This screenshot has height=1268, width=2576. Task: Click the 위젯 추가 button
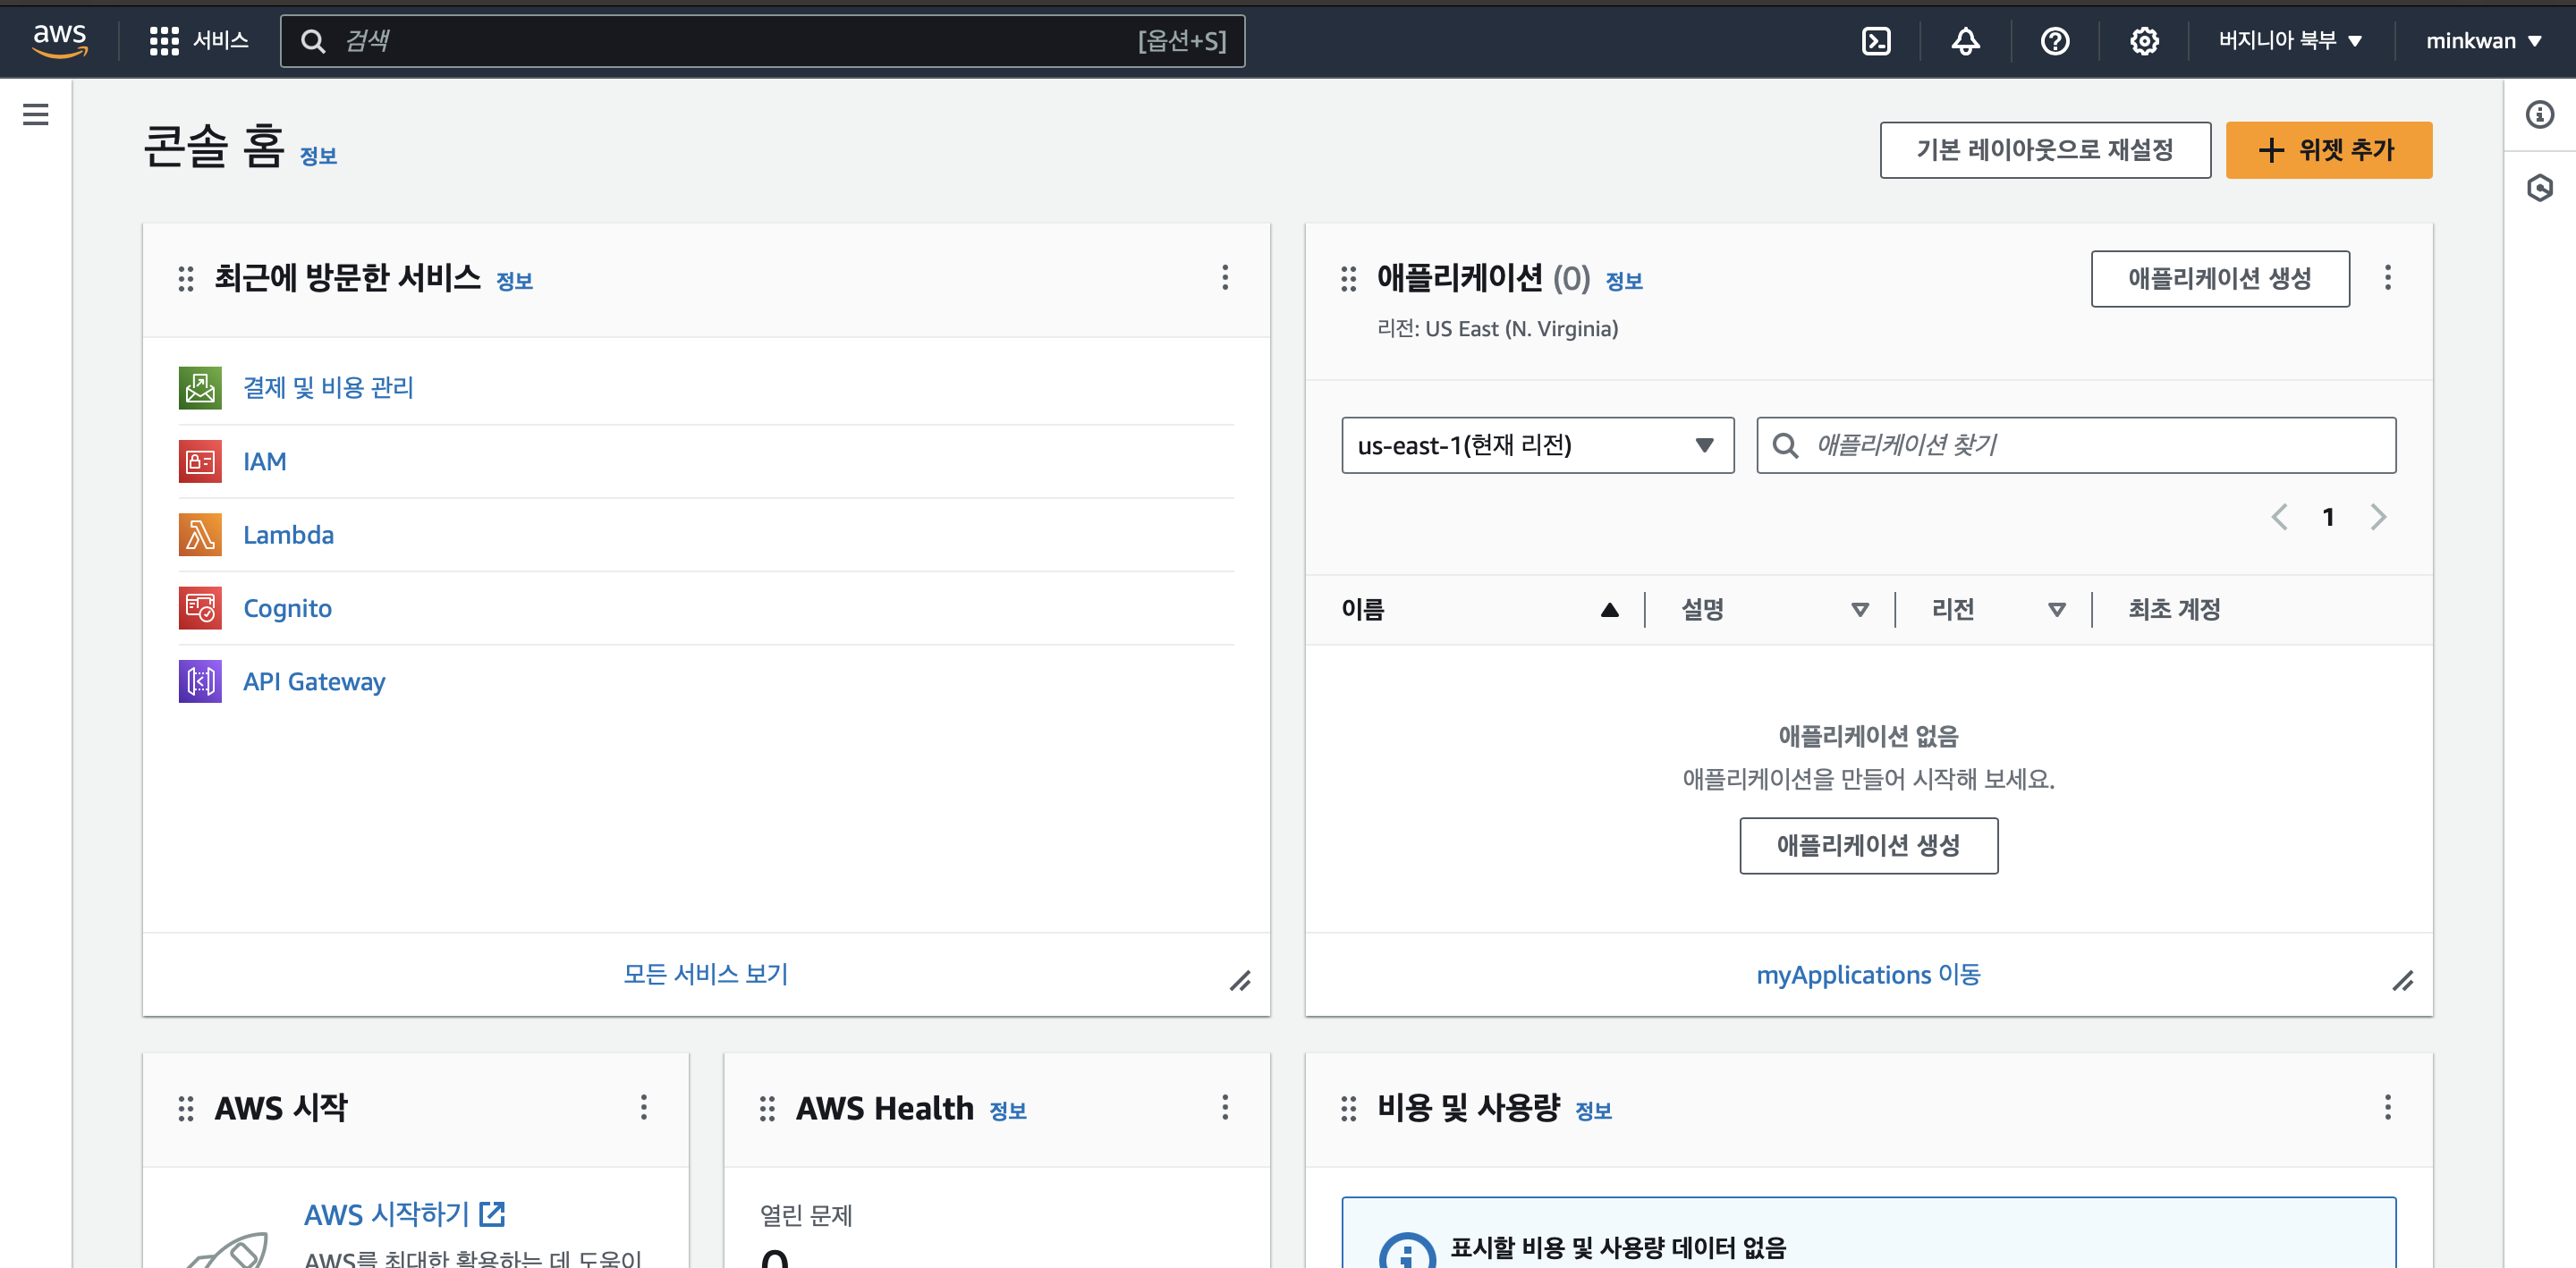click(2328, 150)
